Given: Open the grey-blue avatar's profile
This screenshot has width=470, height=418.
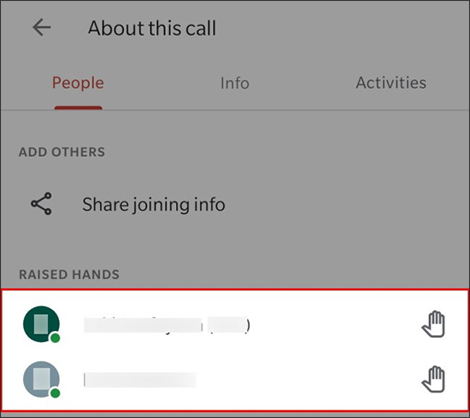Looking at the screenshot, I should pyautogui.click(x=41, y=380).
